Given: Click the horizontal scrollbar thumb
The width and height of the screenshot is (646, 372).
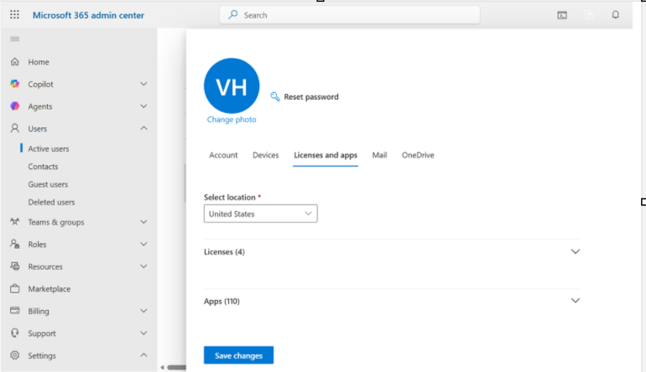Looking at the screenshot, I should click(176, 368).
